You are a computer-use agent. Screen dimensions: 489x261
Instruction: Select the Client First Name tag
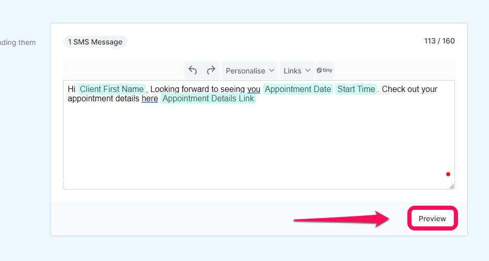(x=112, y=89)
